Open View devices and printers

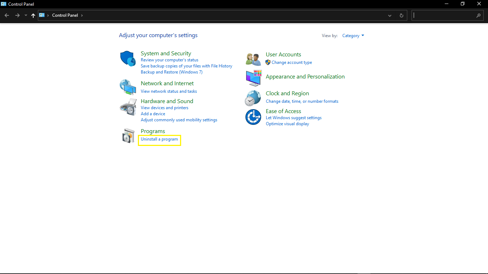point(164,108)
